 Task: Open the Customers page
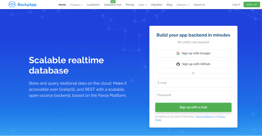pyautogui.click(x=93, y=5)
